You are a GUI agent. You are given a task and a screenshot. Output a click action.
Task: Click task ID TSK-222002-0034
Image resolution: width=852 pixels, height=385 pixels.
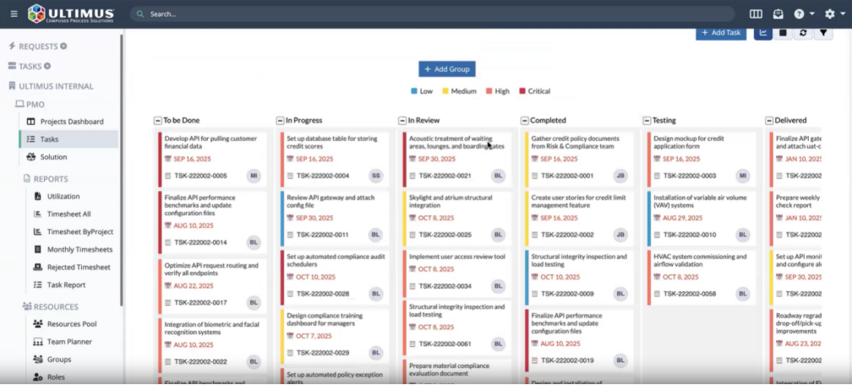445,286
